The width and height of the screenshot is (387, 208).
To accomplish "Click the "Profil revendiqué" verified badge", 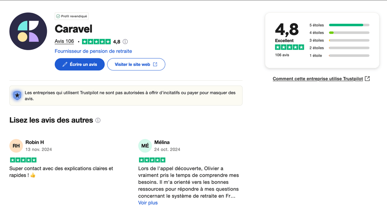I will (x=71, y=16).
